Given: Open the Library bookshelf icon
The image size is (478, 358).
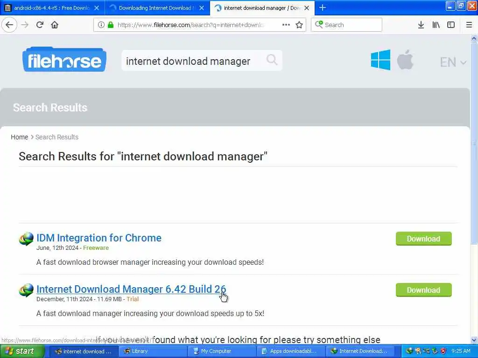Looking at the screenshot, I should coord(436,25).
